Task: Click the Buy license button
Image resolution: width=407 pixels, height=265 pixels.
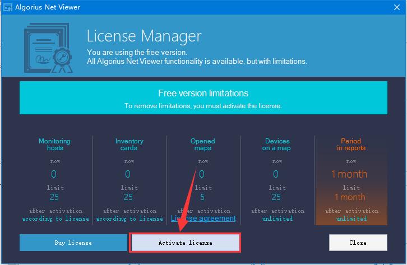Action: 73,243
